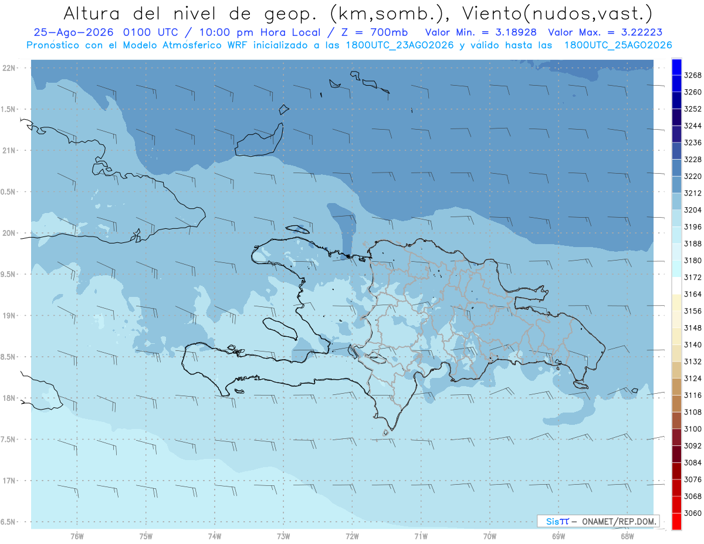Pick the colorbar swatch between 3124 and 3116
The image size is (704, 544).
tap(676, 387)
